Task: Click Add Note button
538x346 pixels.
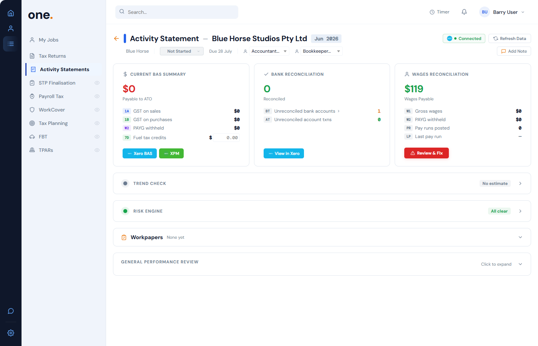Action: click(514, 51)
